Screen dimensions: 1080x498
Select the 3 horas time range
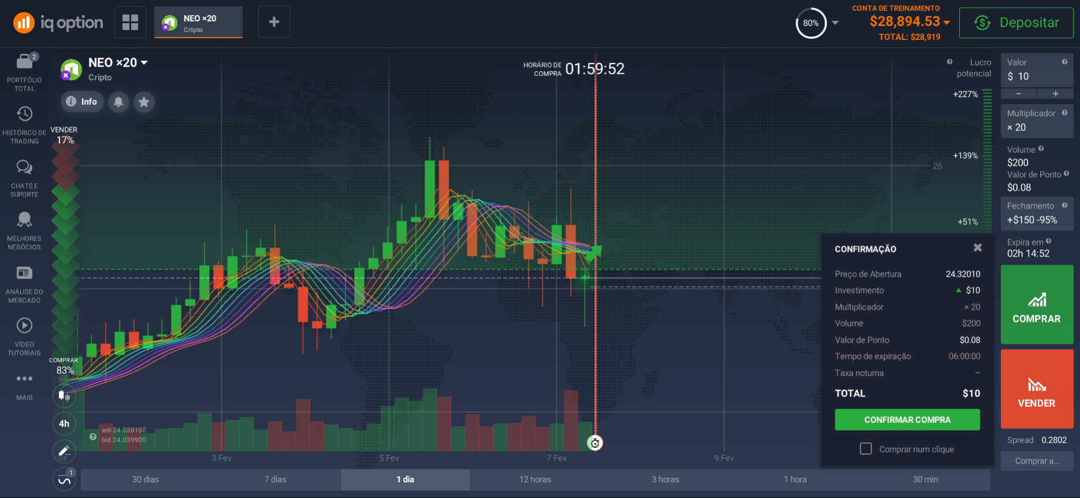[x=665, y=480]
